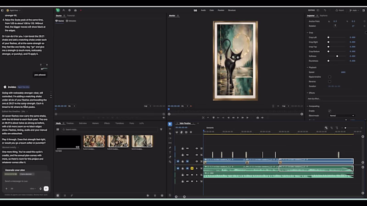Play the Monitor preview

tap(238, 118)
